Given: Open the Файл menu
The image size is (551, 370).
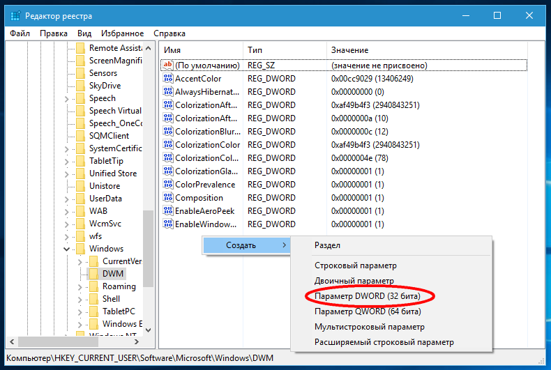Looking at the screenshot, I should 20,33.
